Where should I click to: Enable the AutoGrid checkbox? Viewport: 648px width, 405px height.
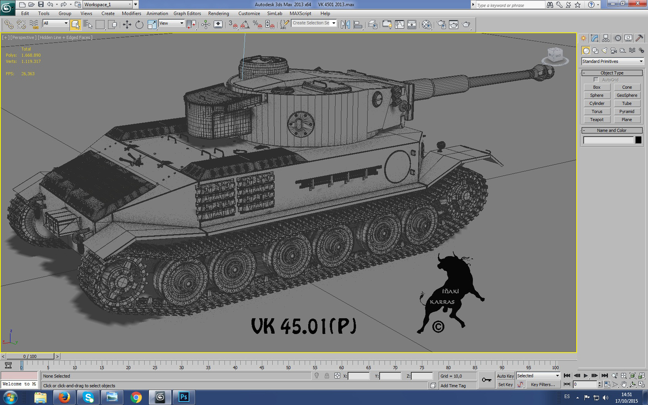597,79
